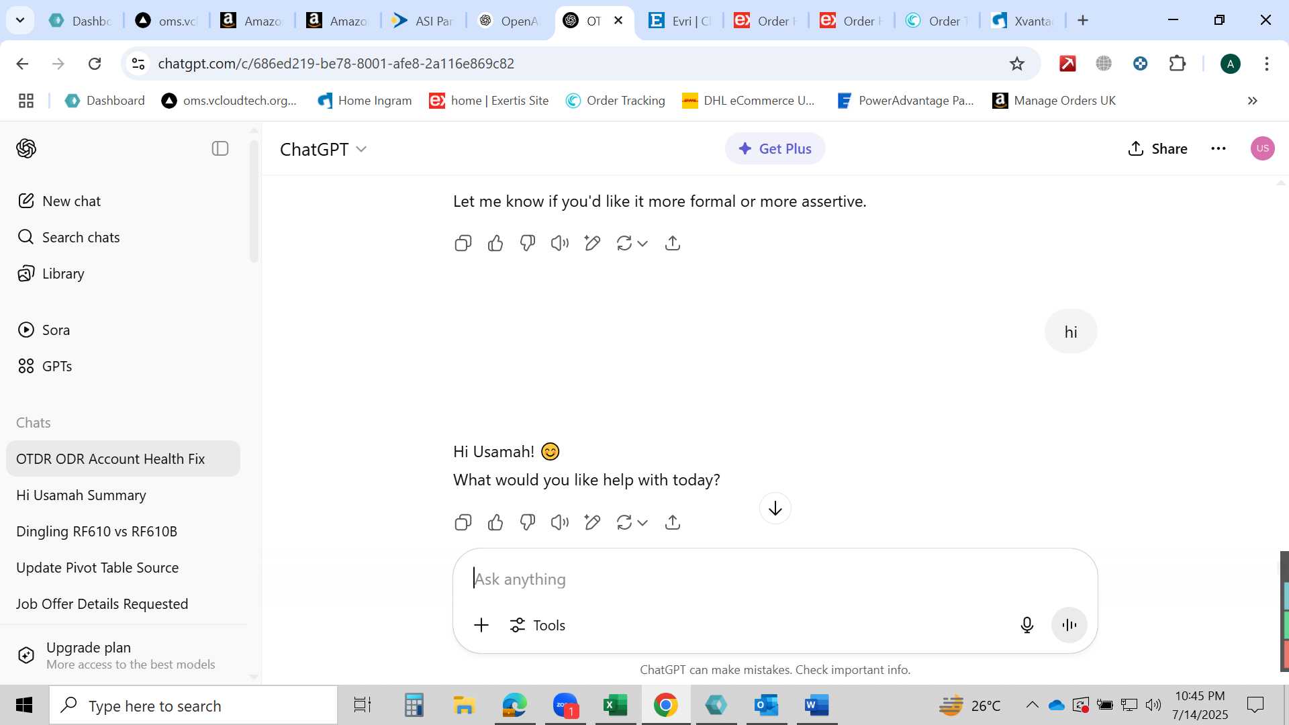Click the plus attach button in the composer

[481, 625]
